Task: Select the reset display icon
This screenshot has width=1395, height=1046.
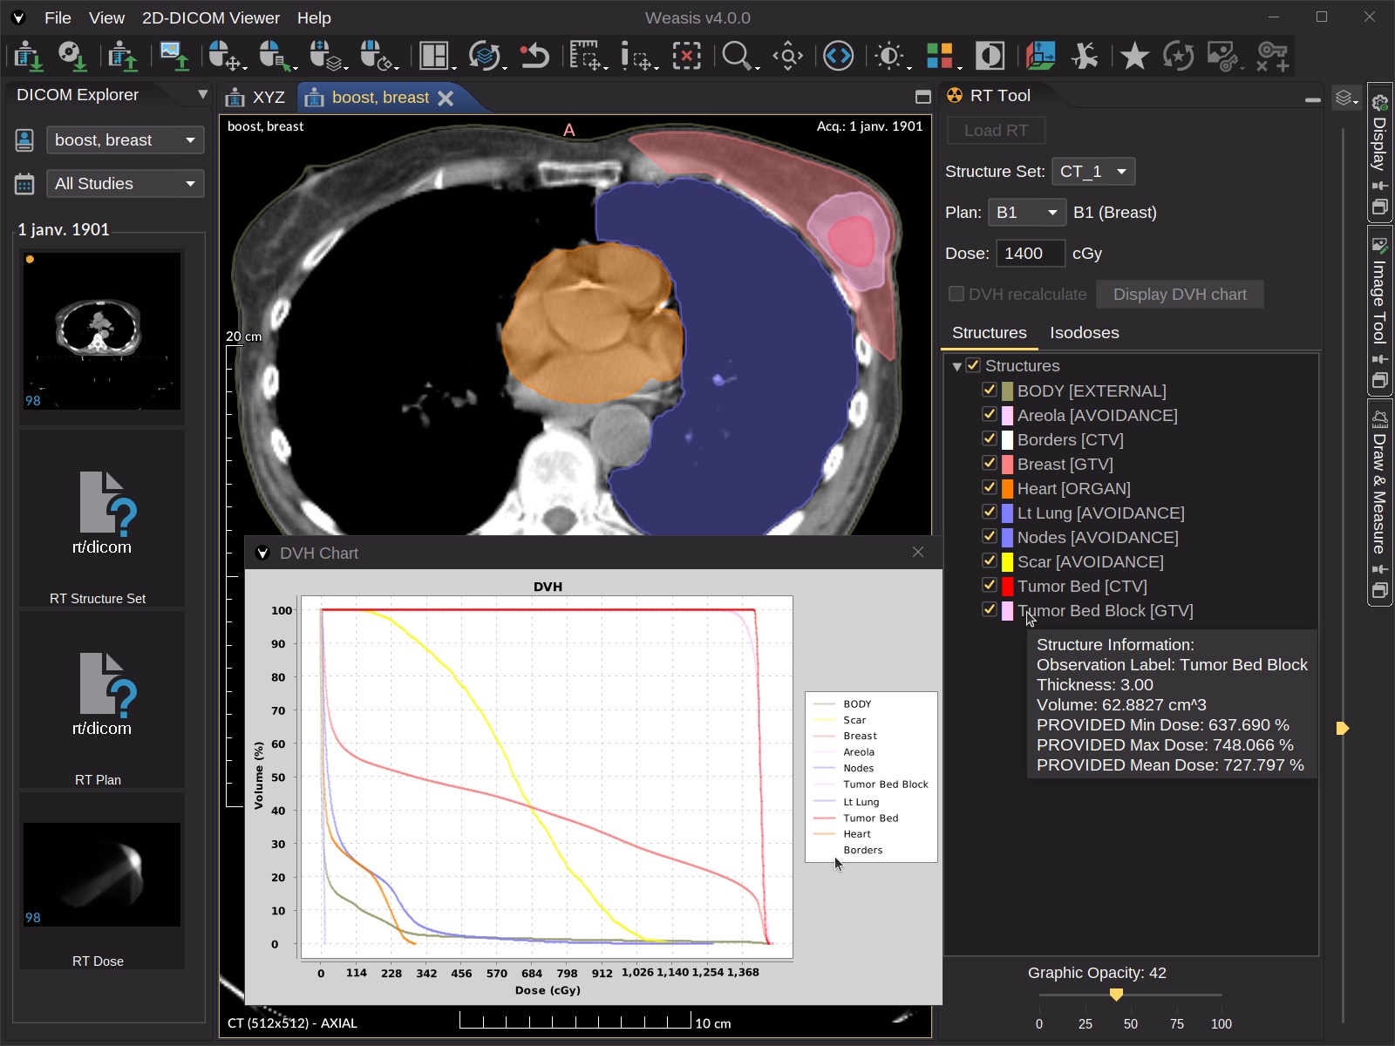Action: pos(535,56)
